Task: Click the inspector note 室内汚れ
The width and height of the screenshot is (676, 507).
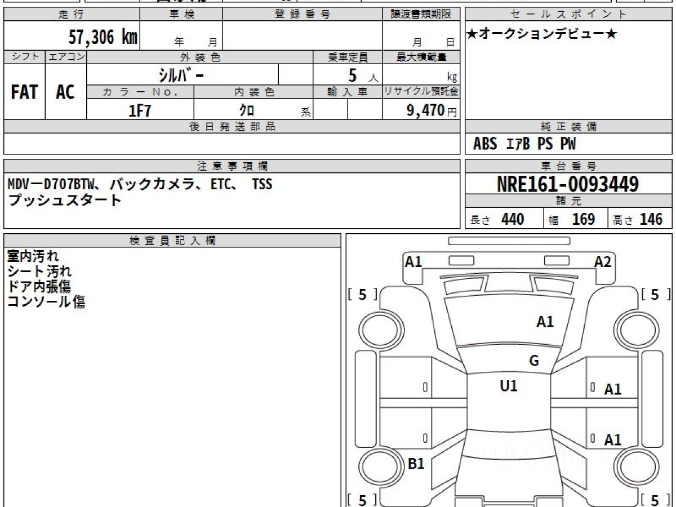Action: click(33, 256)
